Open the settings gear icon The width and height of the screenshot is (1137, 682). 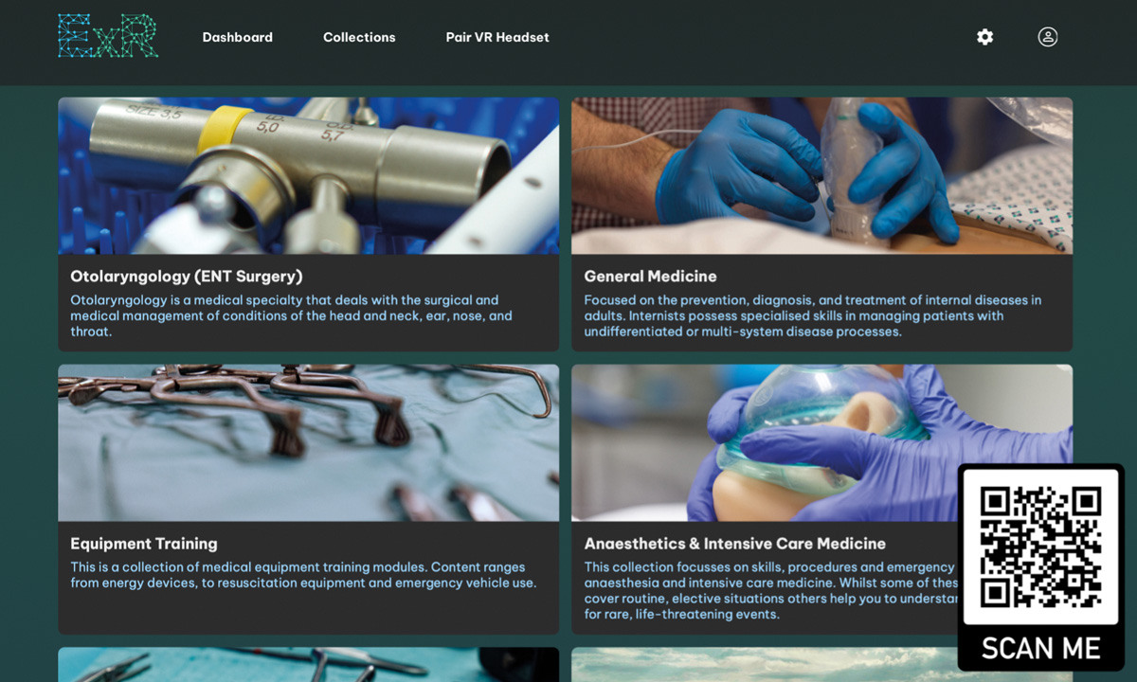click(985, 37)
